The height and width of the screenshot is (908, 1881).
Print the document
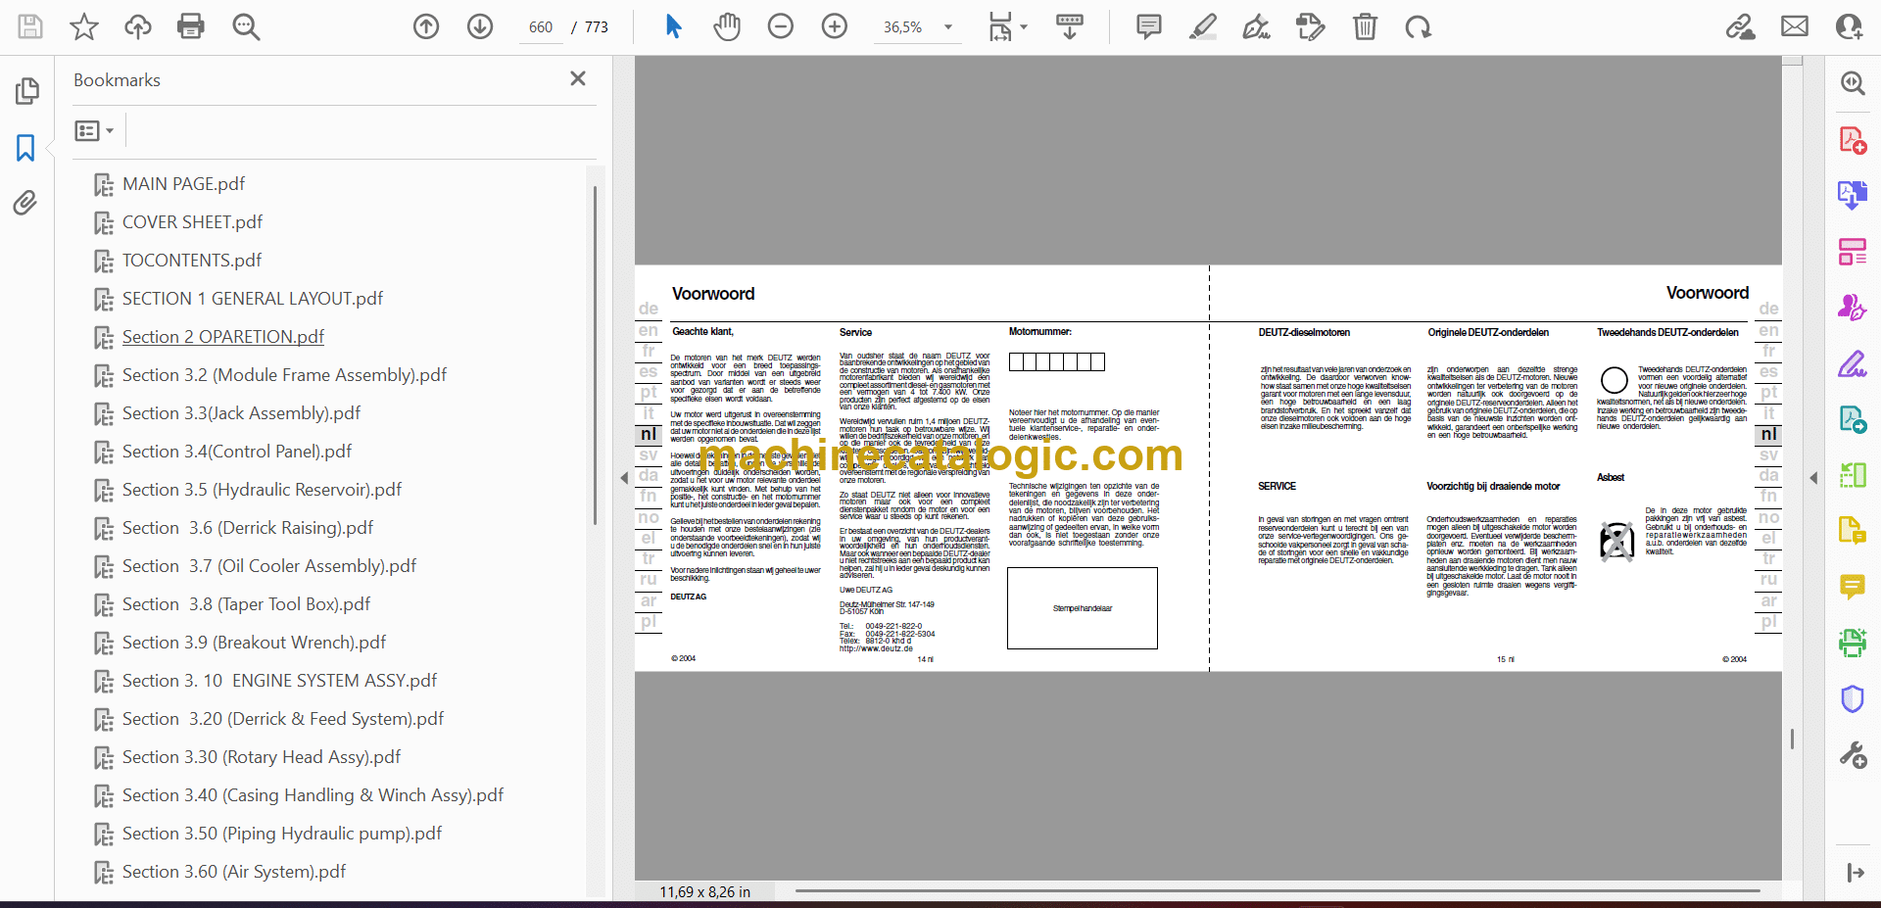pos(191,26)
